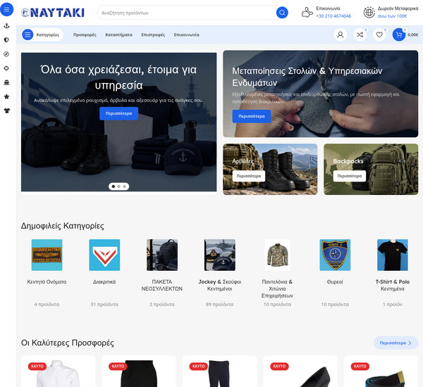Click the blue search magnifier button
The height and width of the screenshot is (387, 423).
[282, 13]
